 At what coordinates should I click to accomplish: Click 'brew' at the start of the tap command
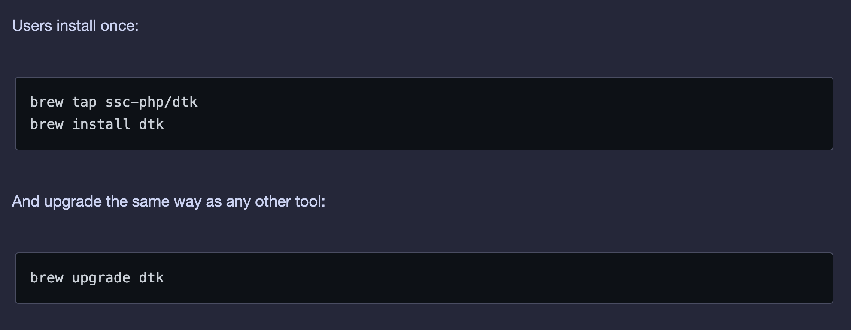coord(46,102)
